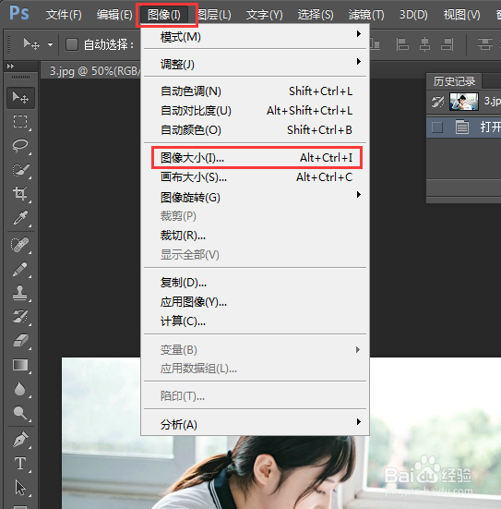
Task: Select the 打开 history state
Action: tap(463, 127)
